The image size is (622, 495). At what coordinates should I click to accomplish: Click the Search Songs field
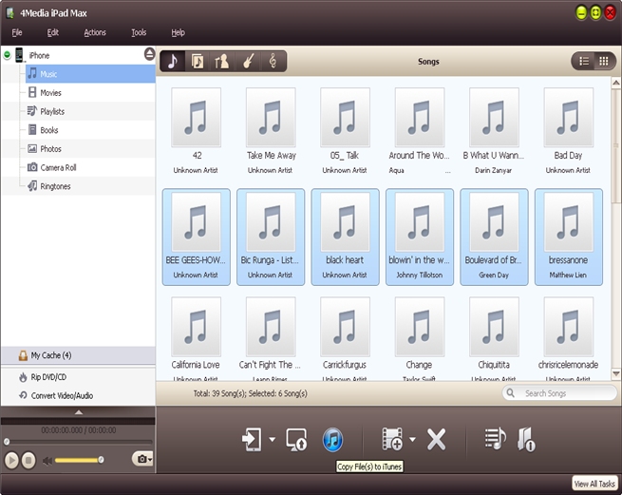(x=559, y=393)
